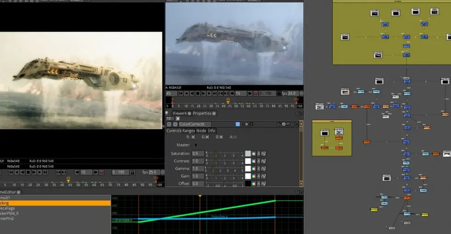Toggle turbo mode icon after fps 24.0
The width and height of the screenshot is (451, 234).
301,93
